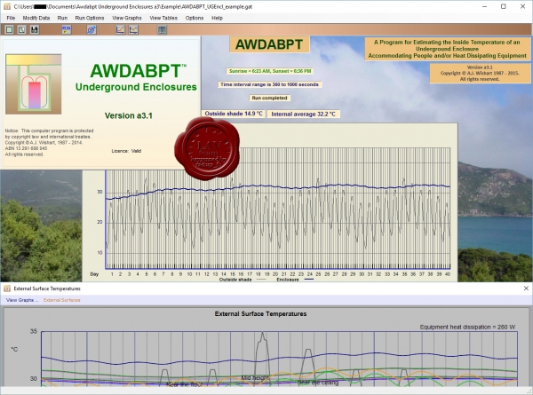Click the RUN toolbar icon
The image size is (533, 395).
(x=67, y=30)
